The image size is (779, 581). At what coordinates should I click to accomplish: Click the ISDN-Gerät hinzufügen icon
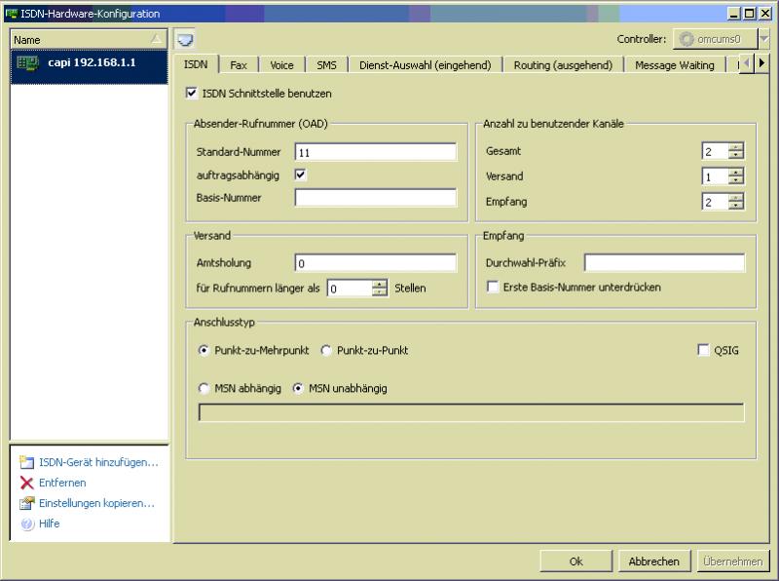(x=27, y=463)
